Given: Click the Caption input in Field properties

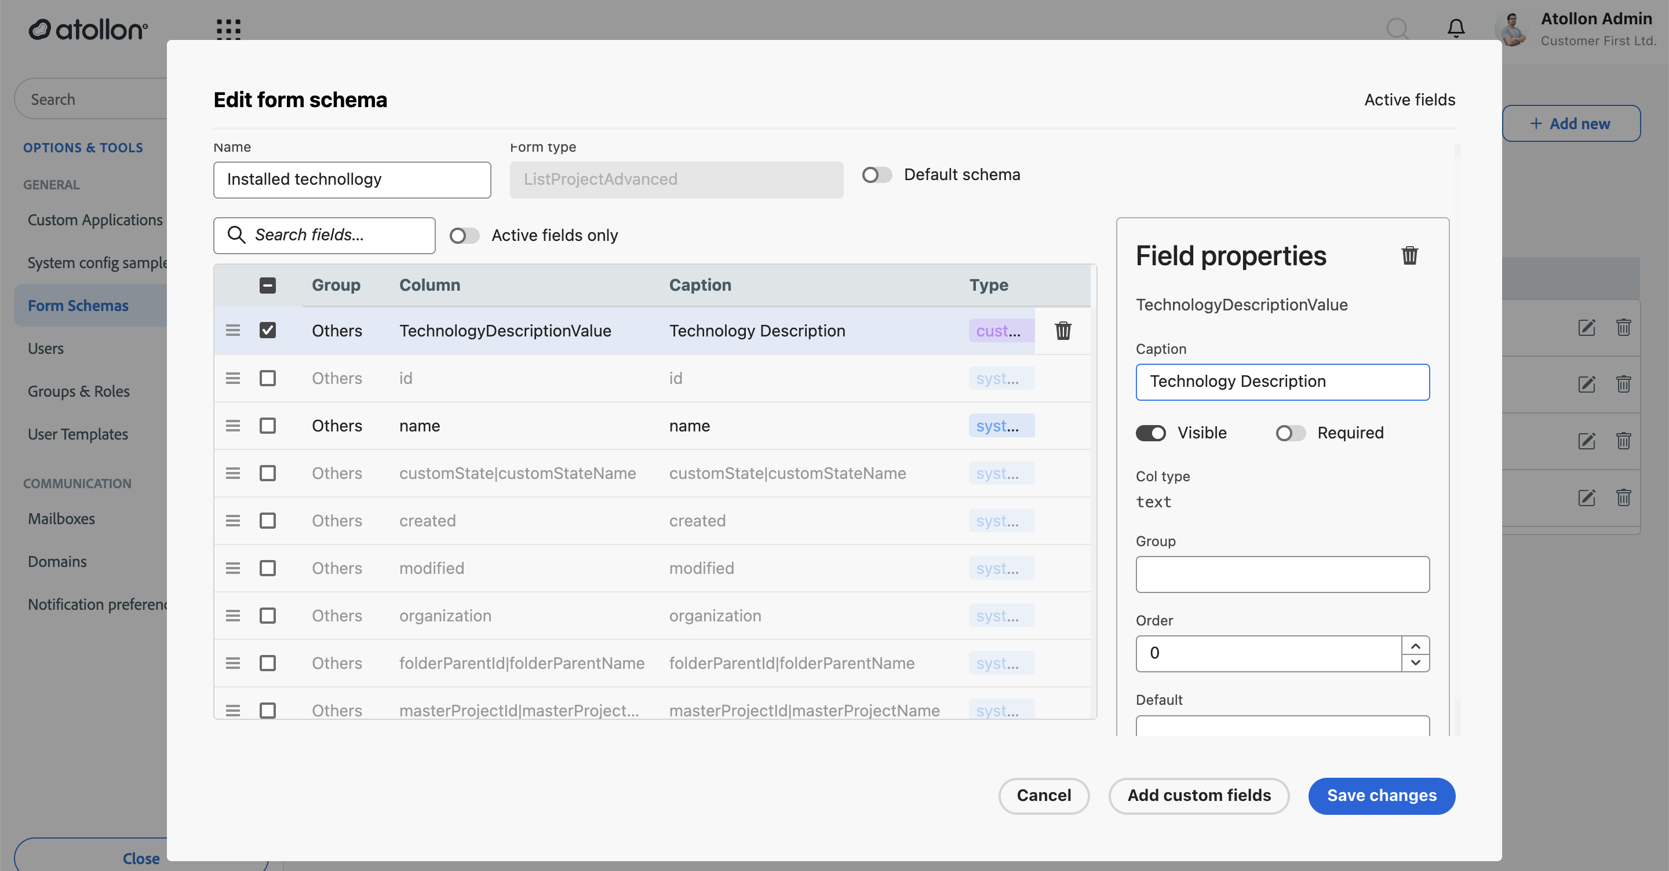Looking at the screenshot, I should (1282, 382).
